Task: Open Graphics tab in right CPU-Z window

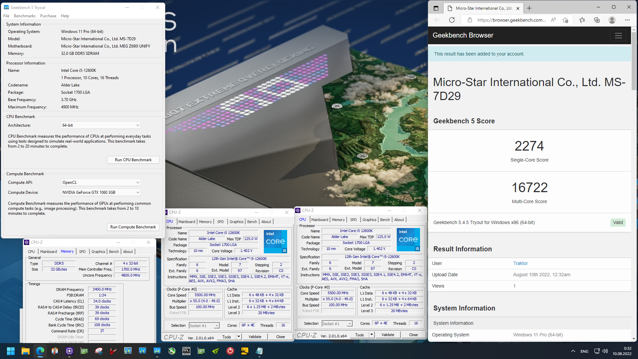Action: pos(370,220)
